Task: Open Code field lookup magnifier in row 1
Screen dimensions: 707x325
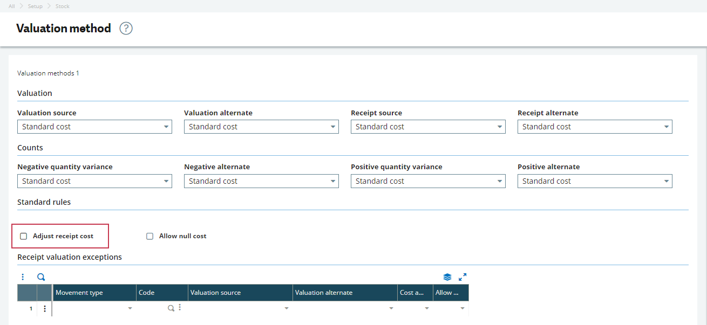Action: pyautogui.click(x=171, y=308)
